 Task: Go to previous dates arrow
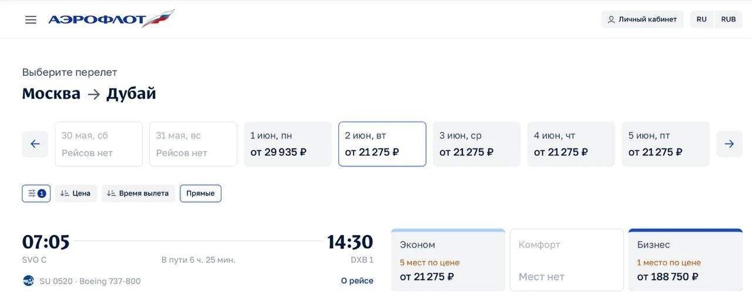(x=35, y=144)
